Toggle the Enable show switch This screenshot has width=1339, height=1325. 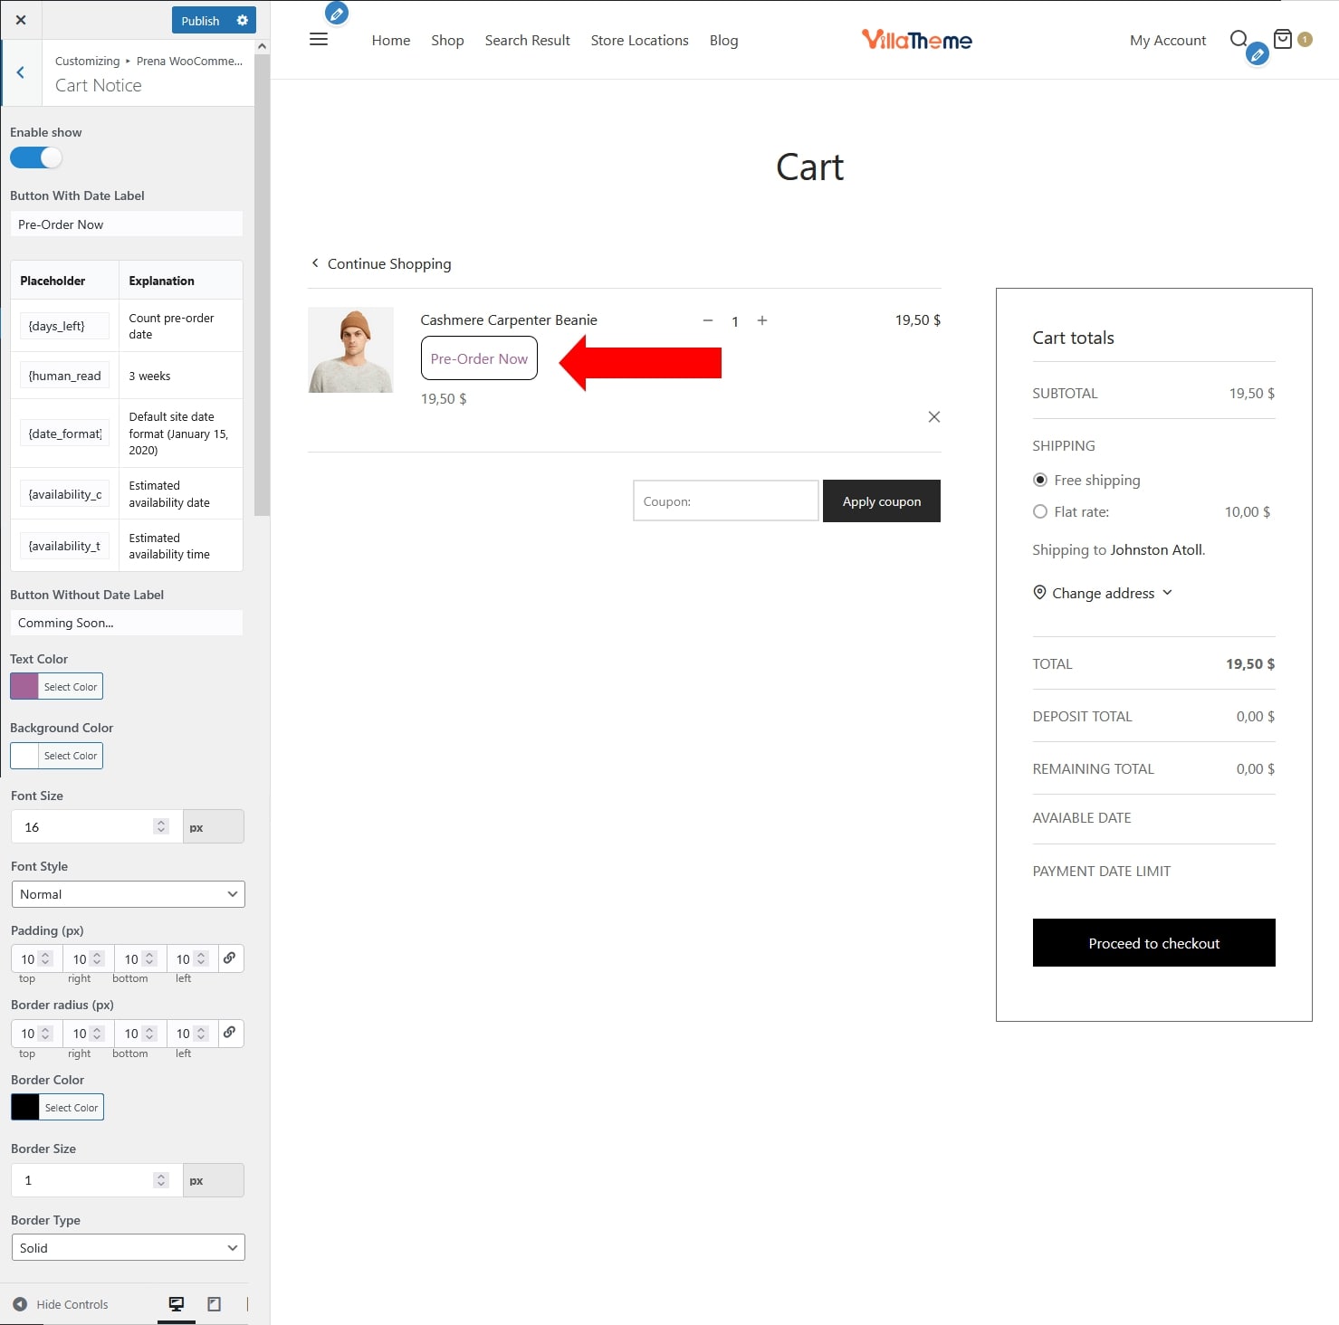(x=36, y=157)
